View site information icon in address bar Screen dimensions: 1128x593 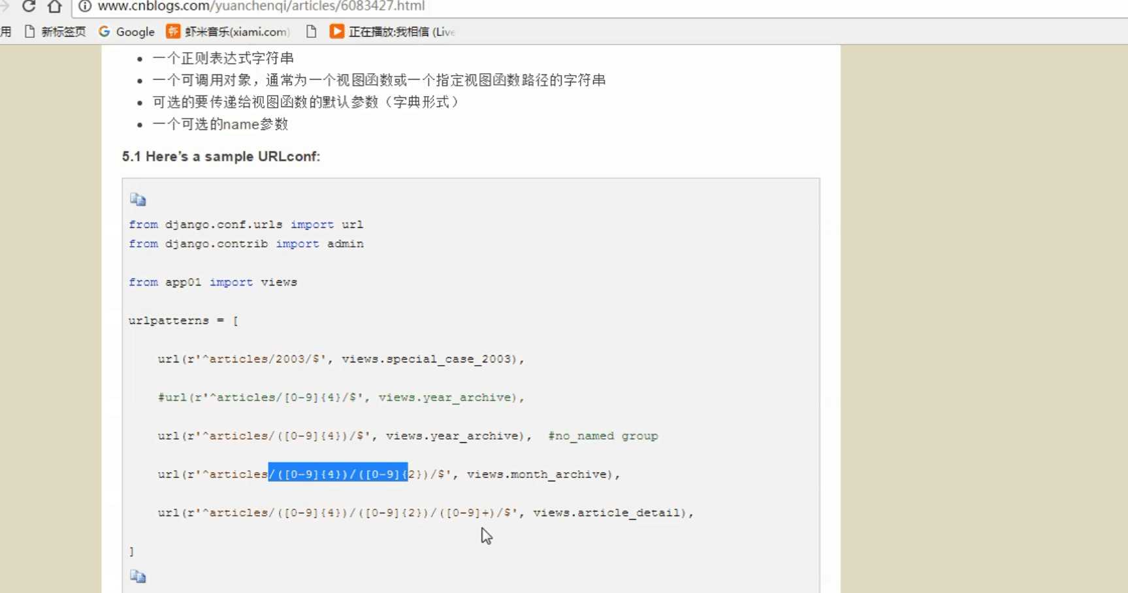(85, 7)
